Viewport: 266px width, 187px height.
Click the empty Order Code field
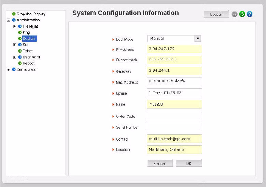tap(174, 116)
